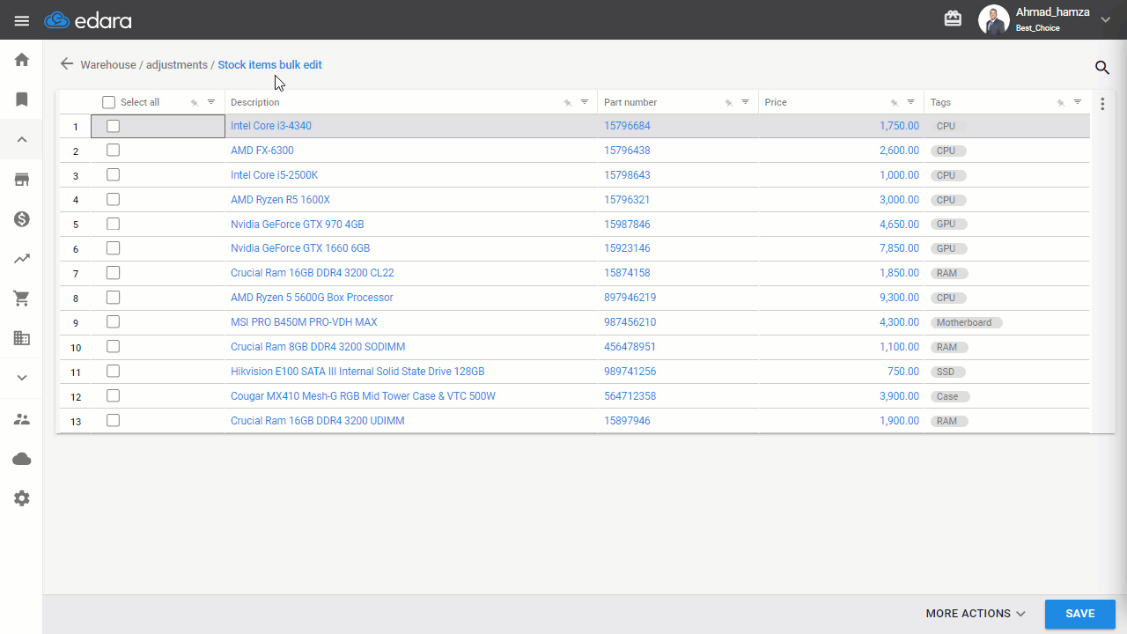Open the table's three-dot options menu
The image size is (1127, 634).
coord(1102,104)
